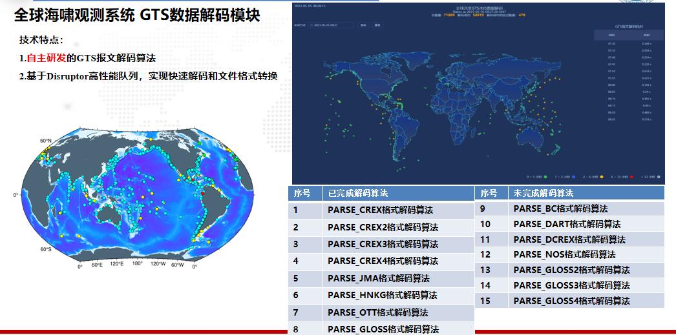Select the green 0~1 hour legend dot
Viewport: 676px width, 335px height.
tap(545, 177)
